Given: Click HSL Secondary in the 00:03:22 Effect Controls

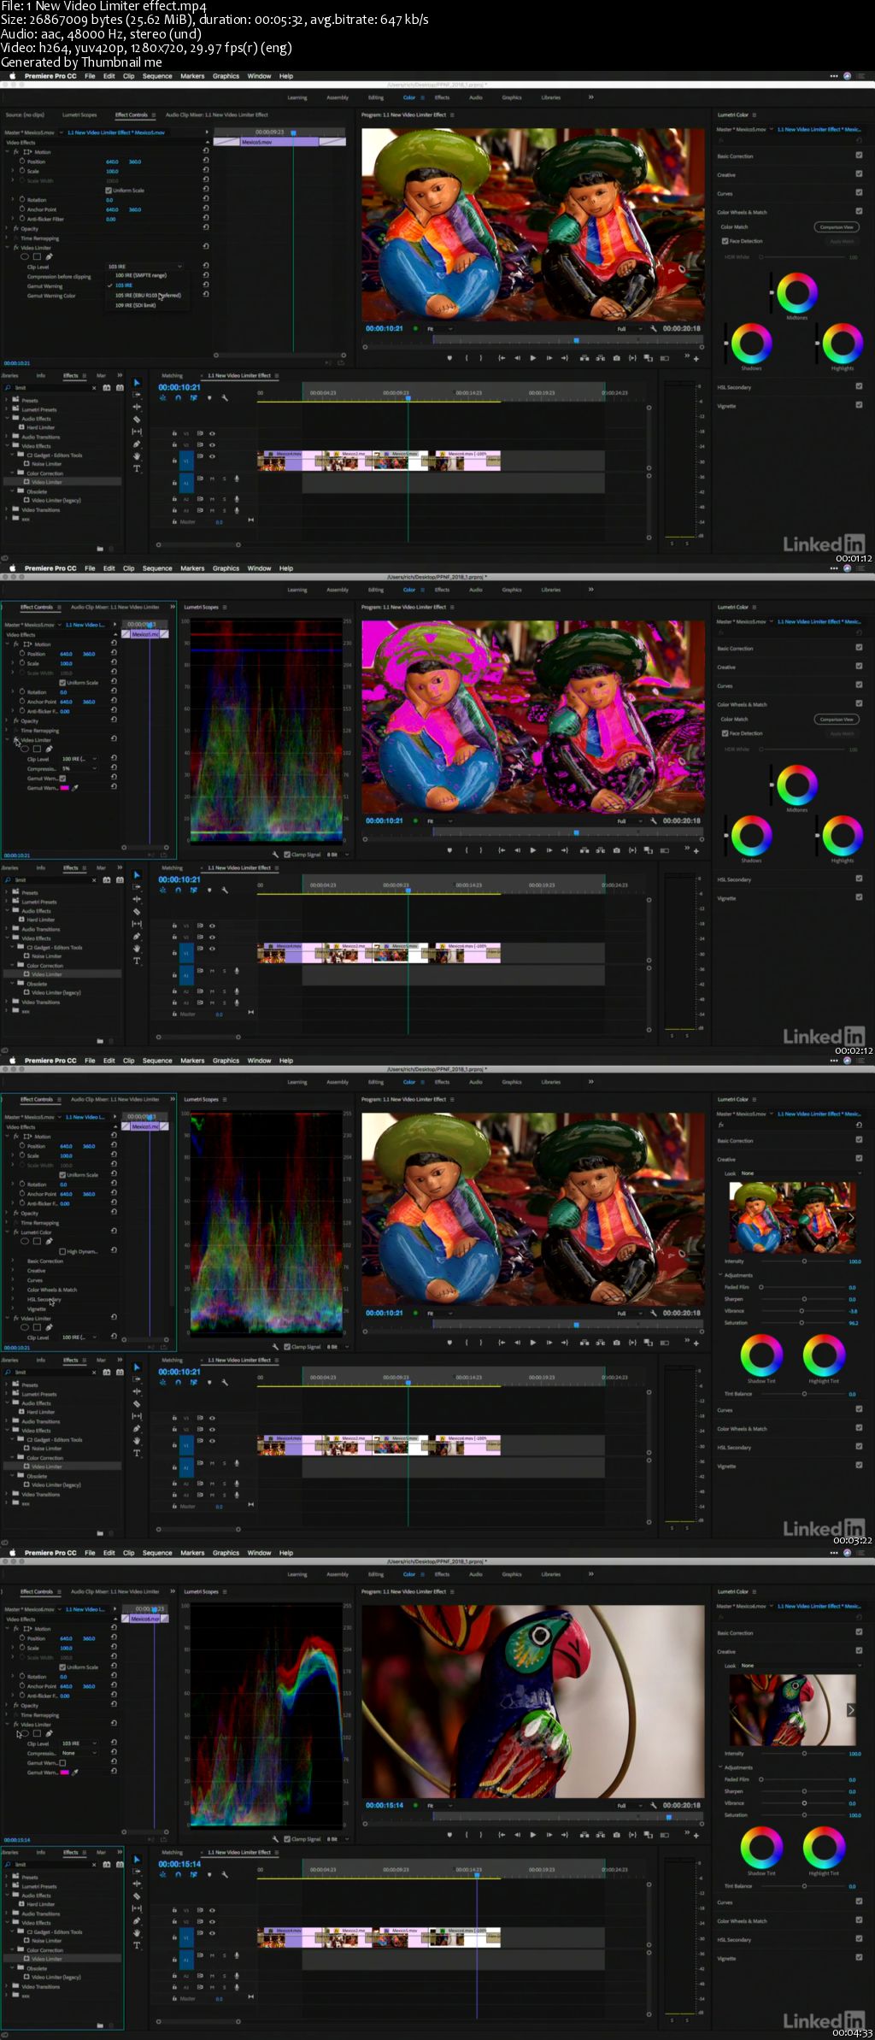Looking at the screenshot, I should [x=44, y=1300].
